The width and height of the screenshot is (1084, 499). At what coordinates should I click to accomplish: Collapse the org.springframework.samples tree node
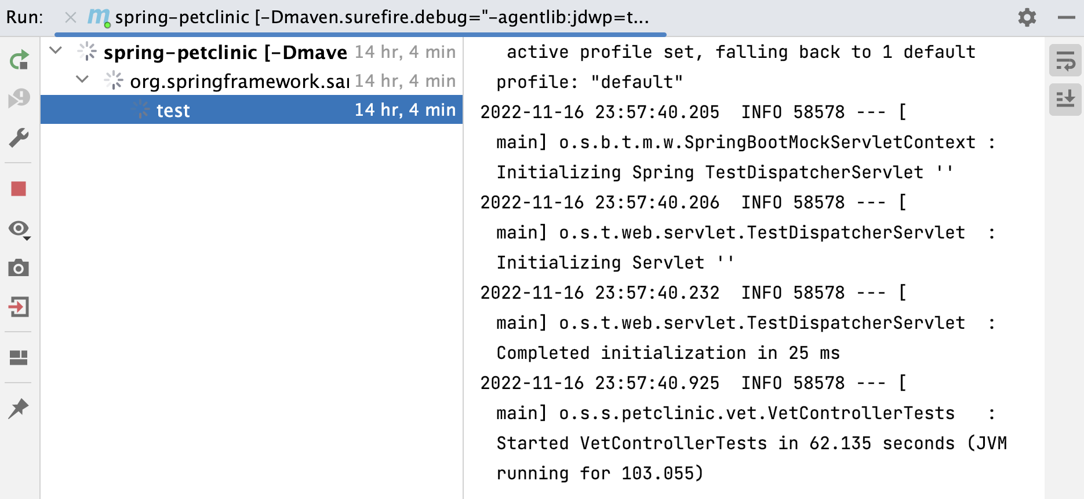tap(82, 79)
